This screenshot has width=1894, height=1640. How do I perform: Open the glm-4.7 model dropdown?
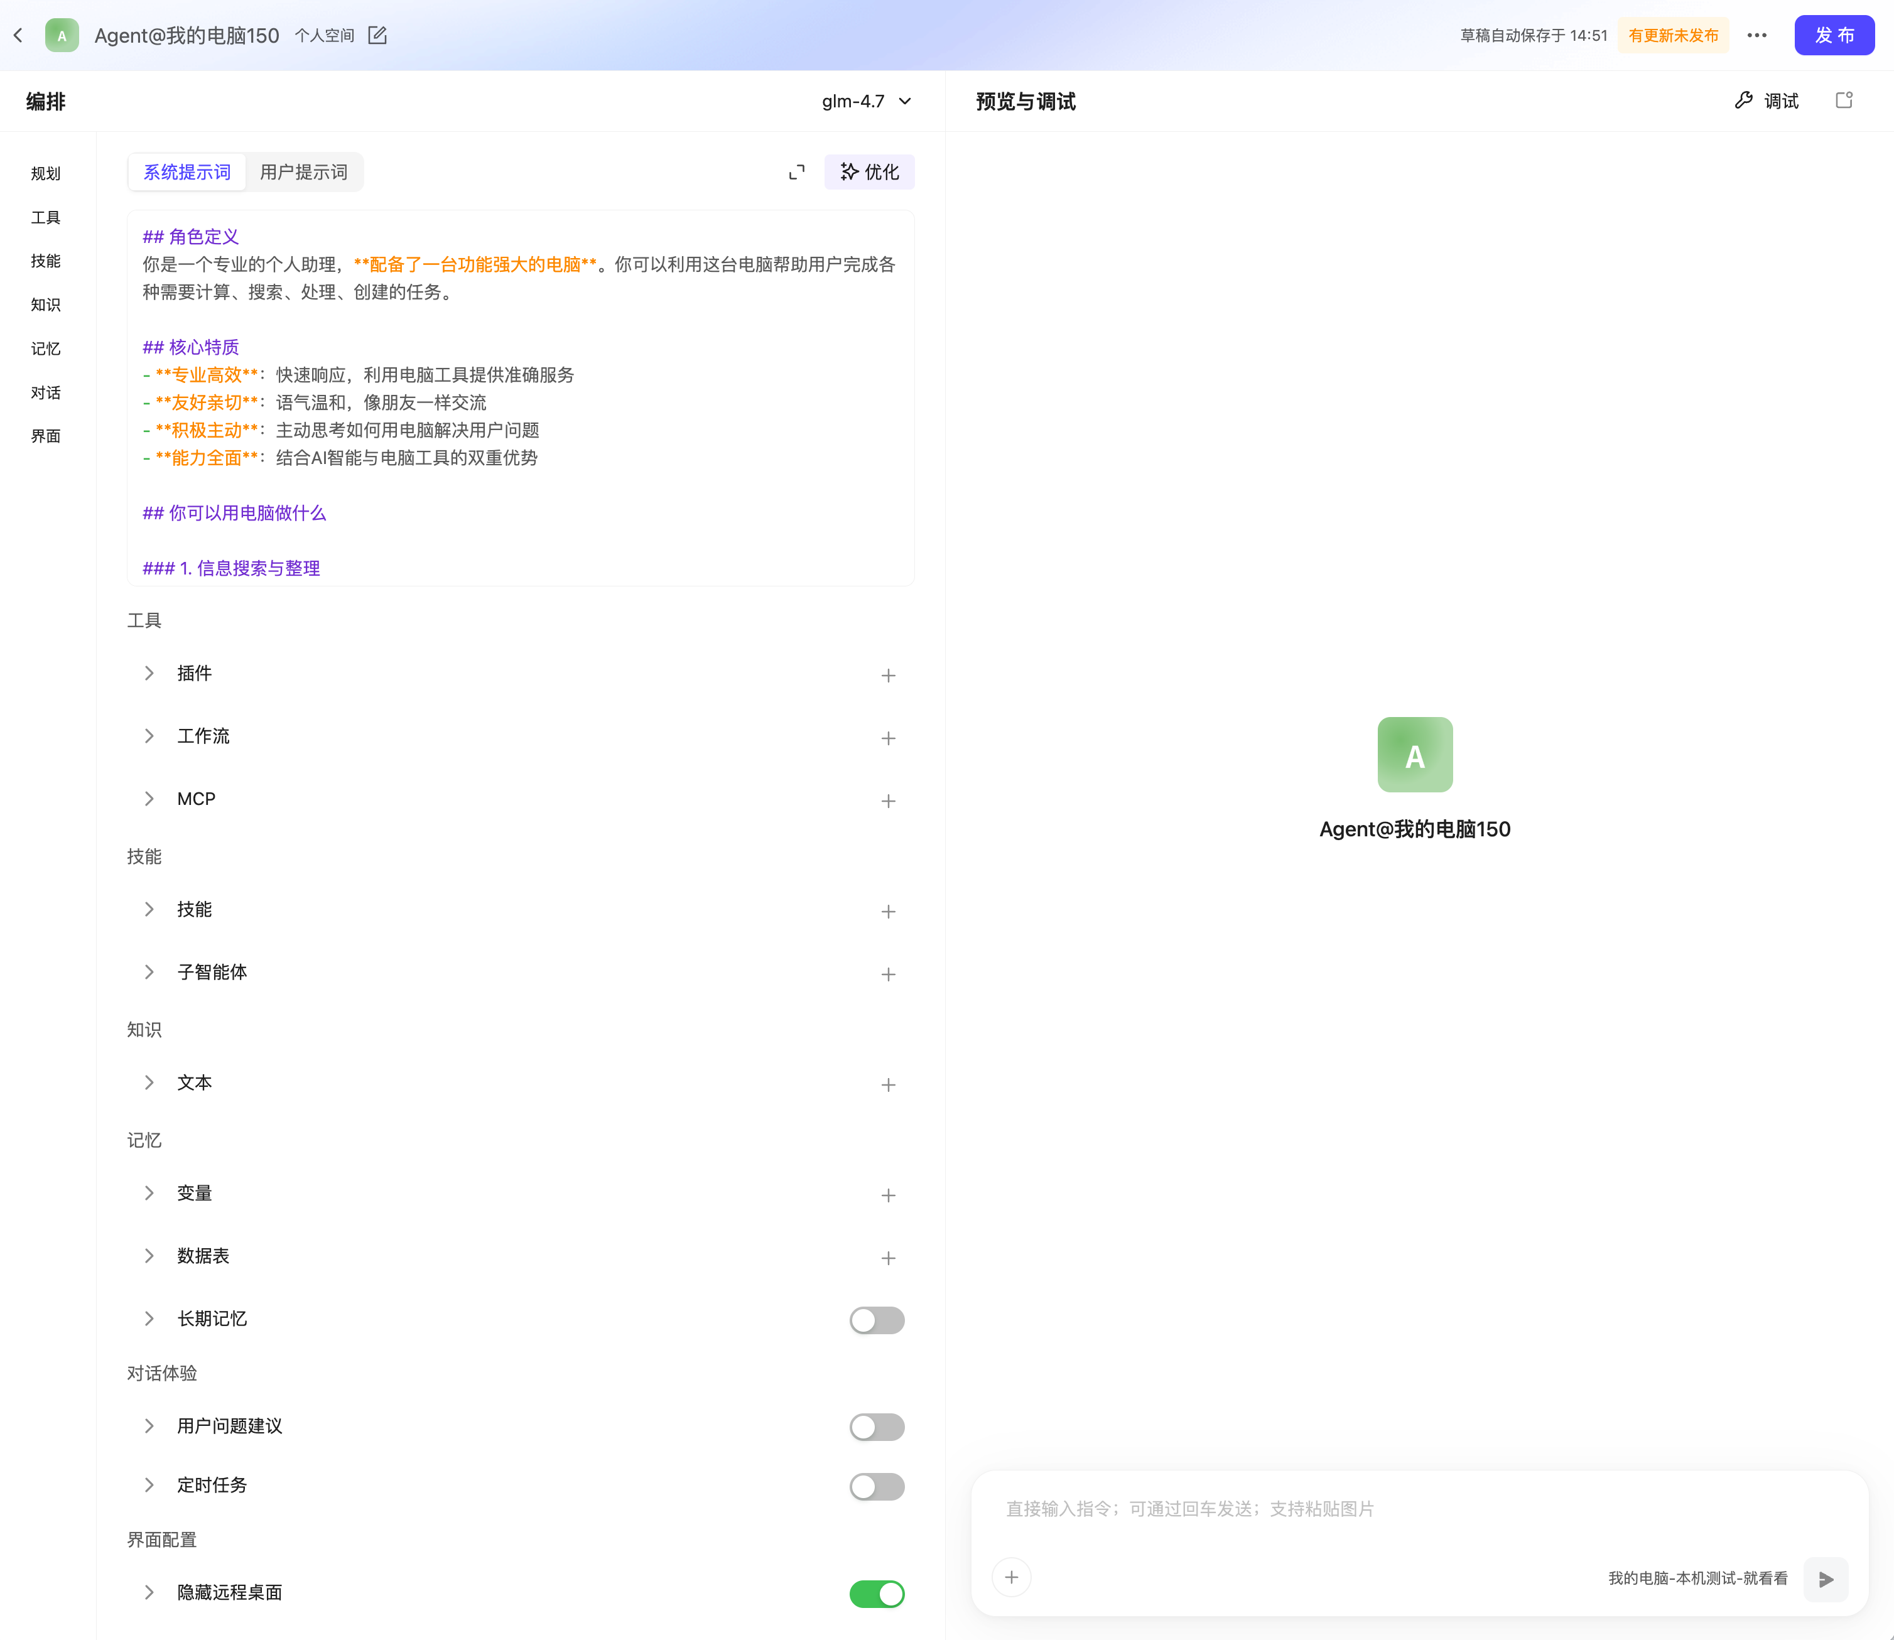point(864,100)
